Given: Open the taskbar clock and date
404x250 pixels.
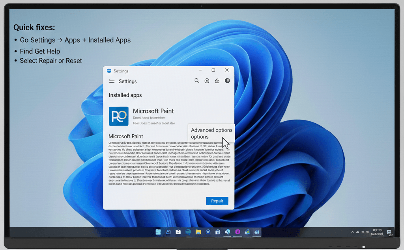Looking at the screenshot, I should (x=377, y=232).
